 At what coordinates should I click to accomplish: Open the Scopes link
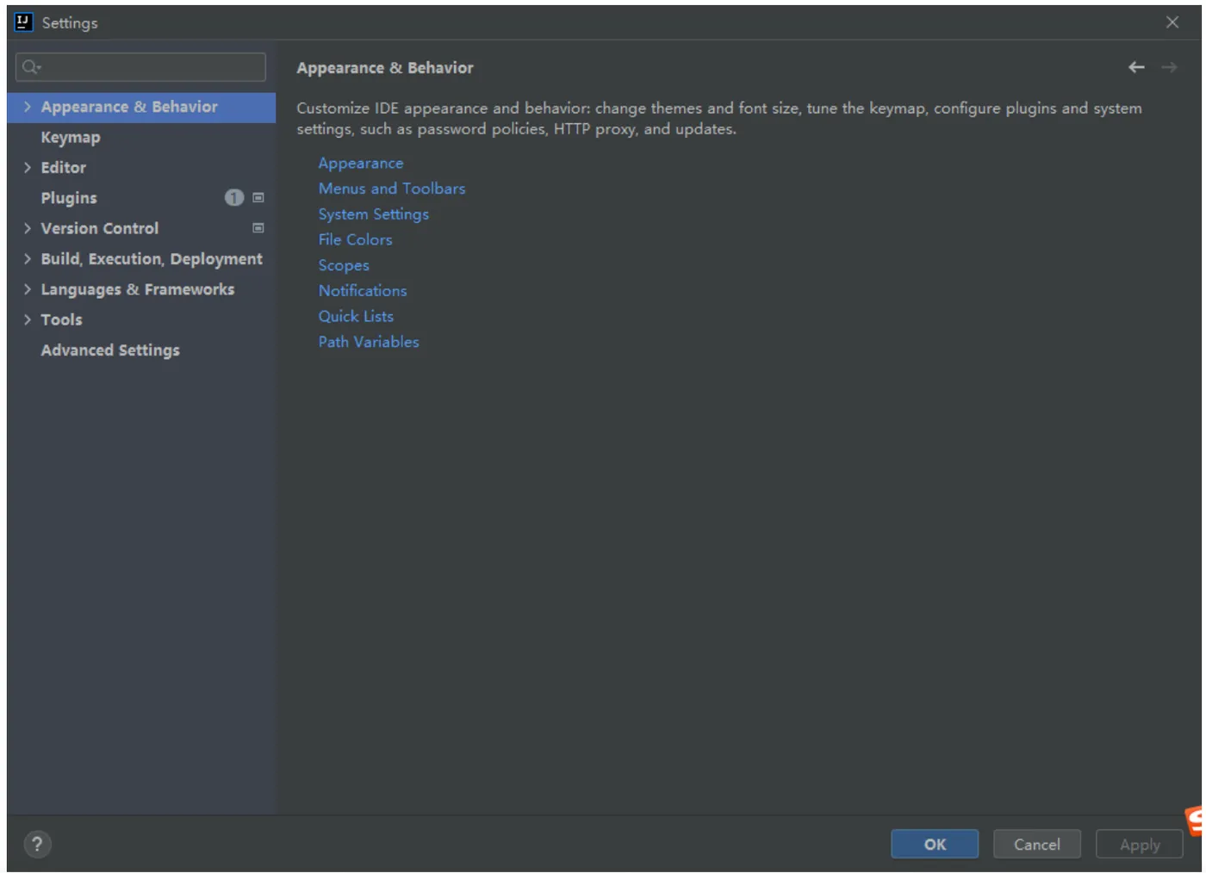coord(343,265)
